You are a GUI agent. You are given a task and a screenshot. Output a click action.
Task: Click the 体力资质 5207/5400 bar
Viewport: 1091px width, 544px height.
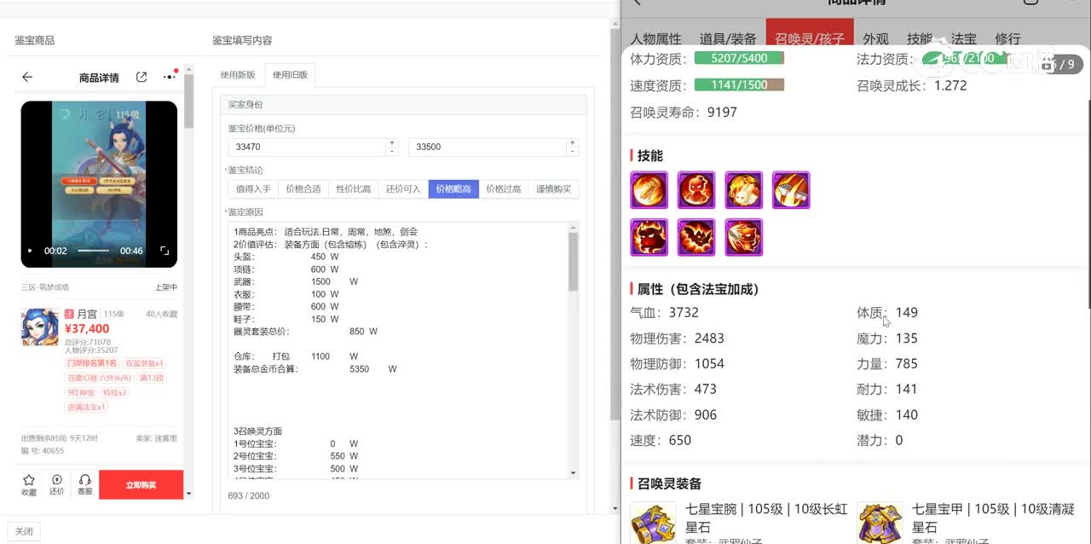pyautogui.click(x=739, y=59)
